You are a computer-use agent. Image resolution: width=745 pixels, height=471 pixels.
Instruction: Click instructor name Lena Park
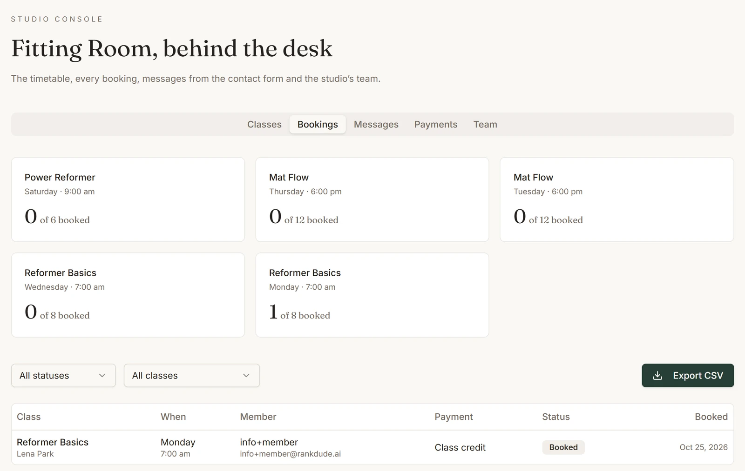(x=35, y=454)
